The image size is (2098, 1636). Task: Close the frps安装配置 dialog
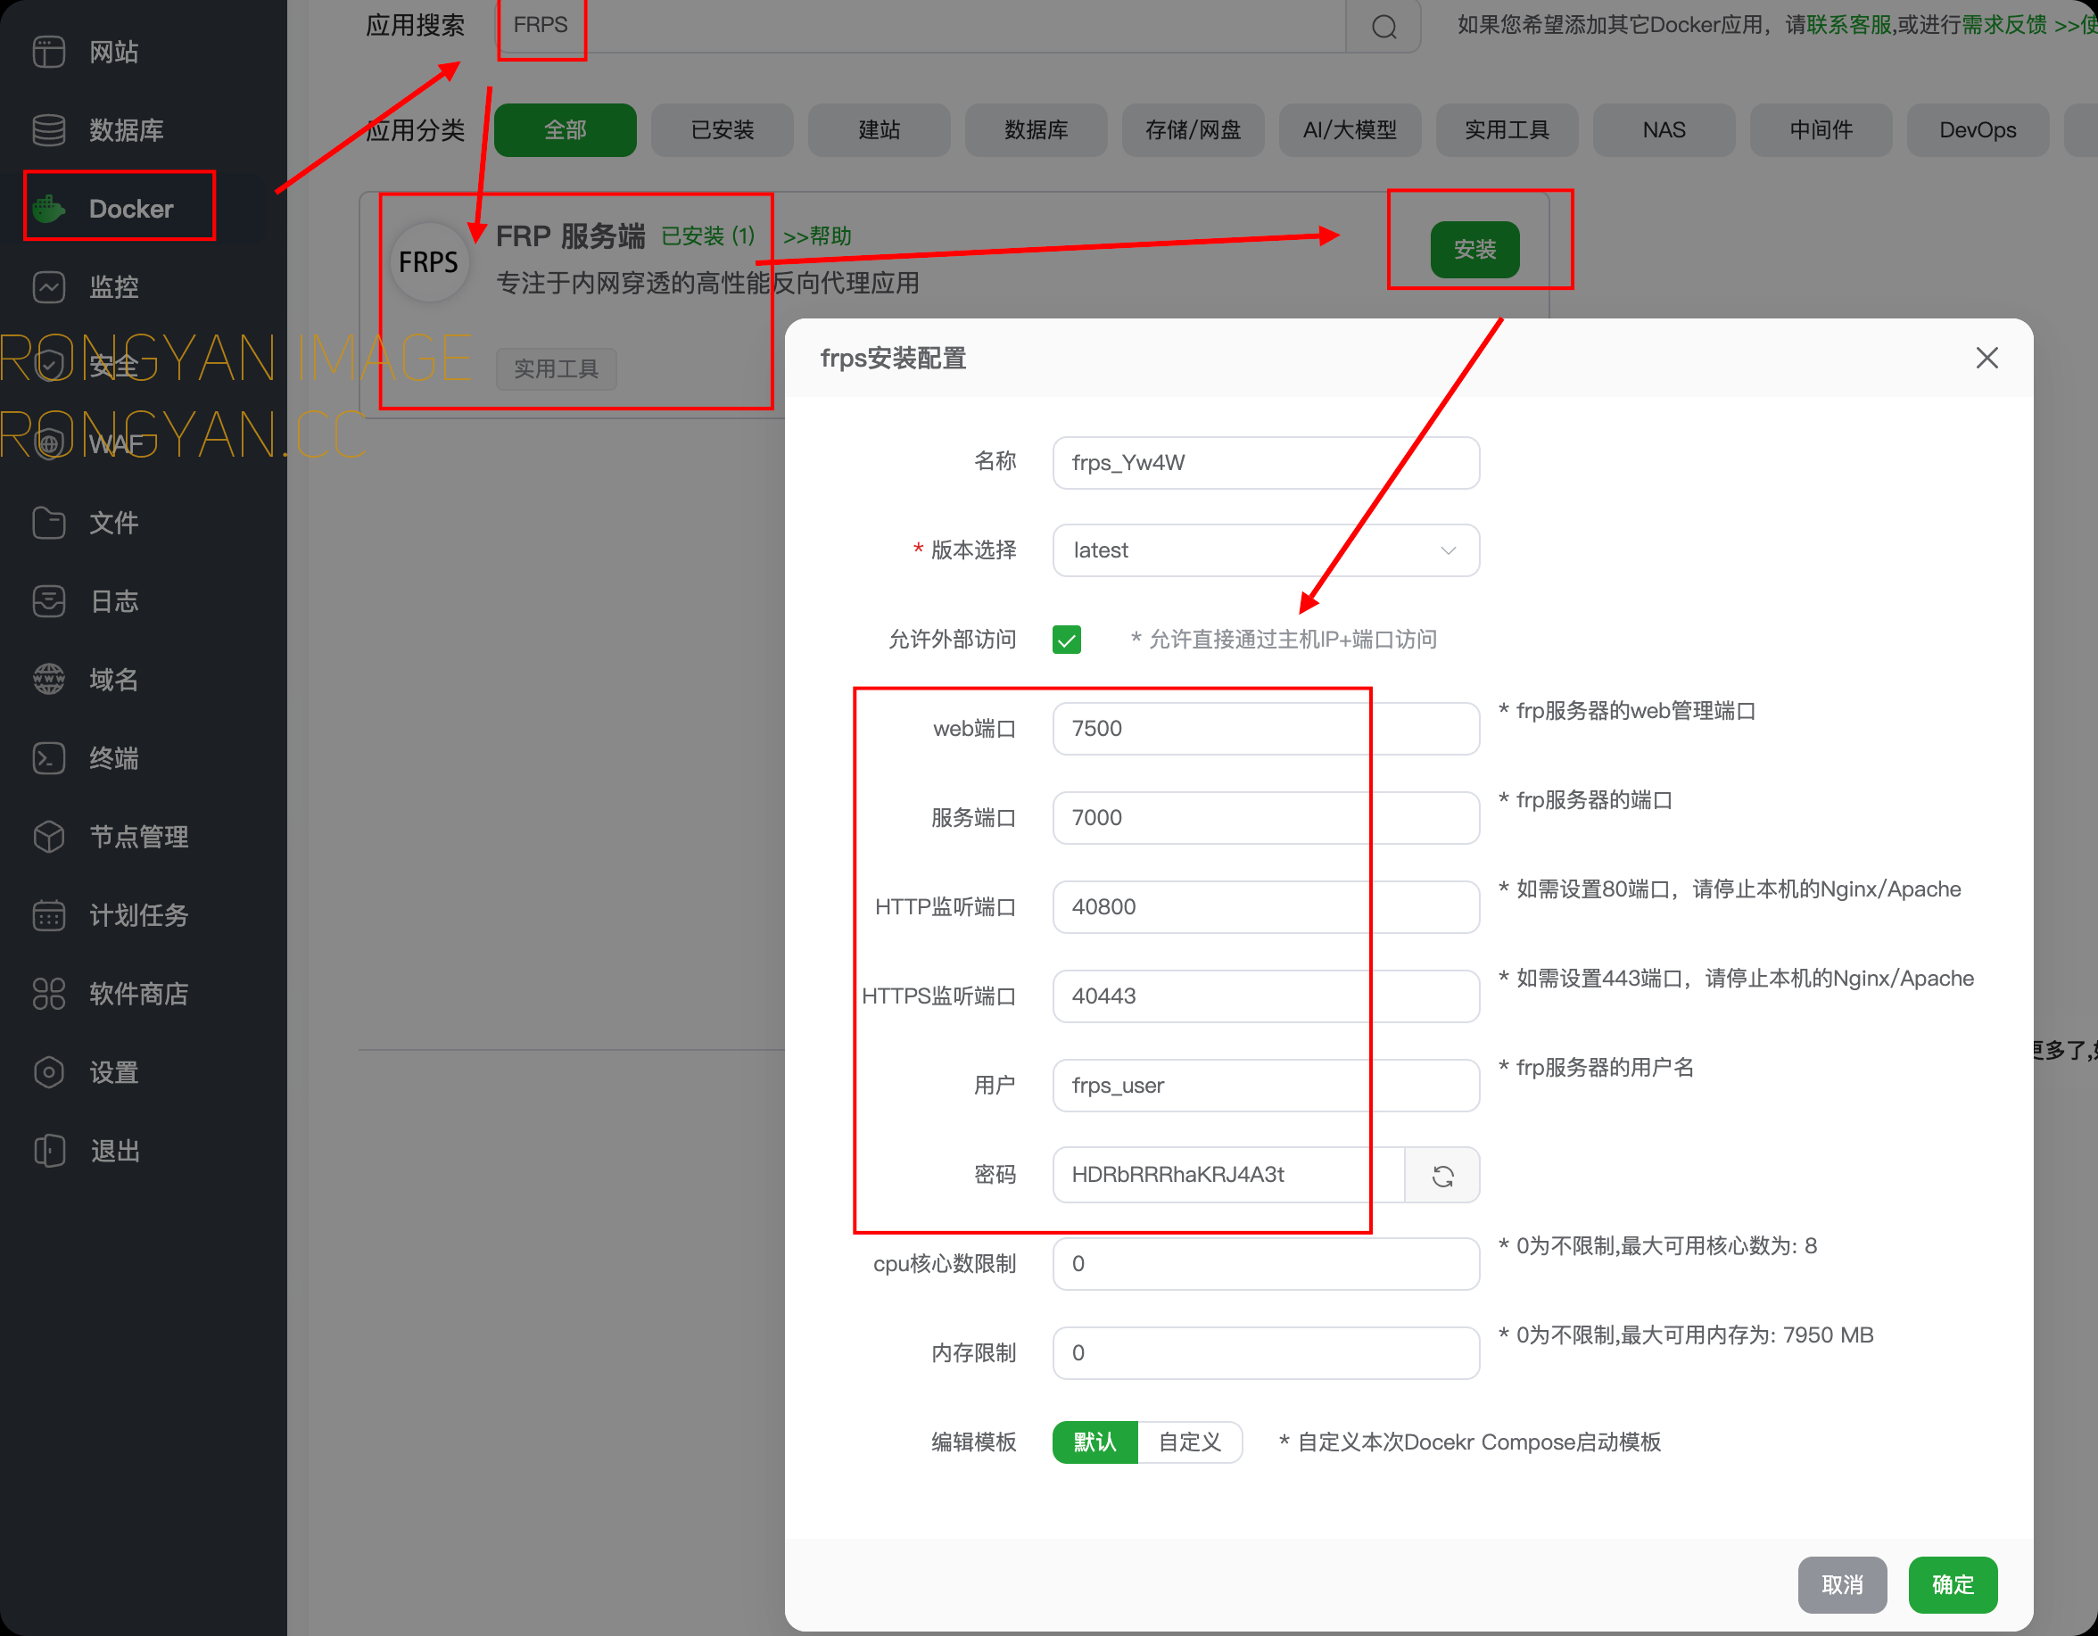point(1986,359)
